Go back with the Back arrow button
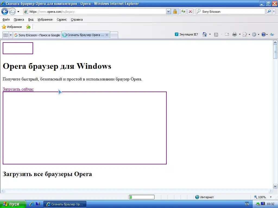This screenshot has height=208, width=278. pyautogui.click(x=5, y=12)
